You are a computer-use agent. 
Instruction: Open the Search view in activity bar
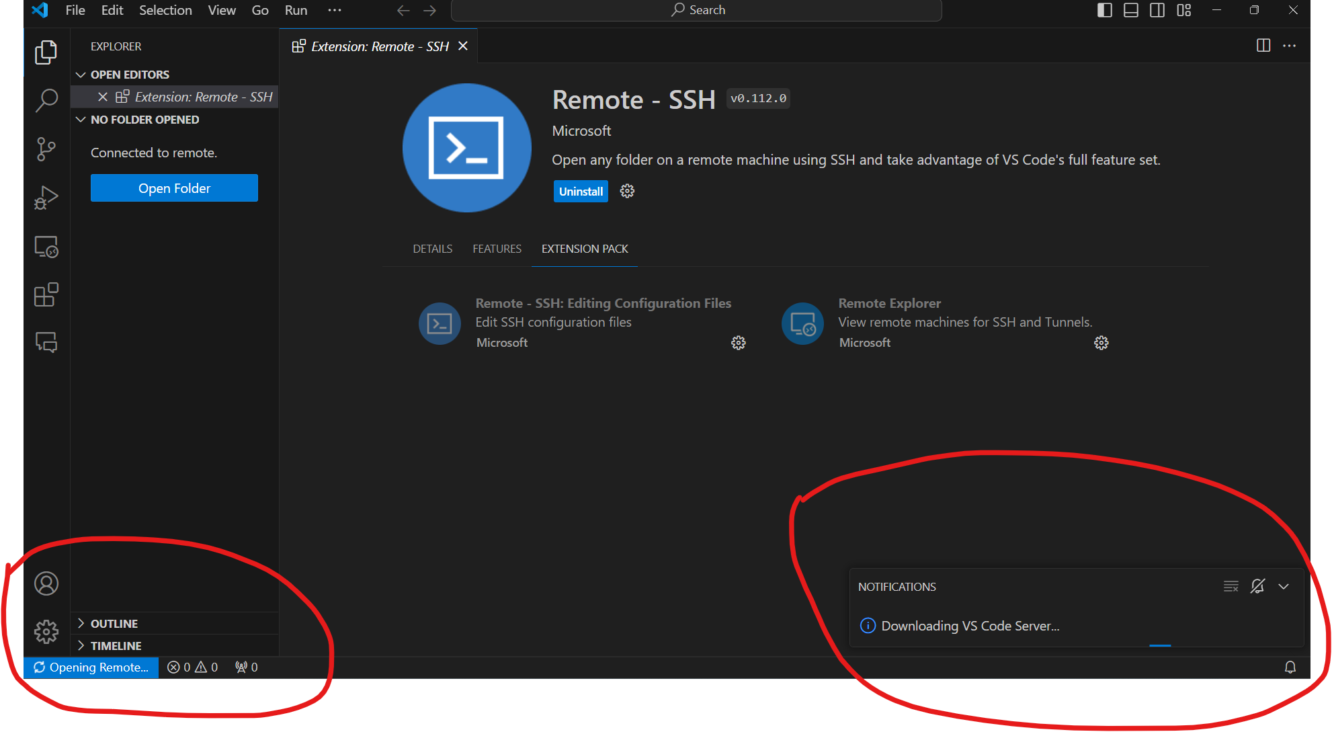(46, 101)
